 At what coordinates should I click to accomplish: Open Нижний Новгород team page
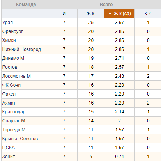[x=21, y=49]
